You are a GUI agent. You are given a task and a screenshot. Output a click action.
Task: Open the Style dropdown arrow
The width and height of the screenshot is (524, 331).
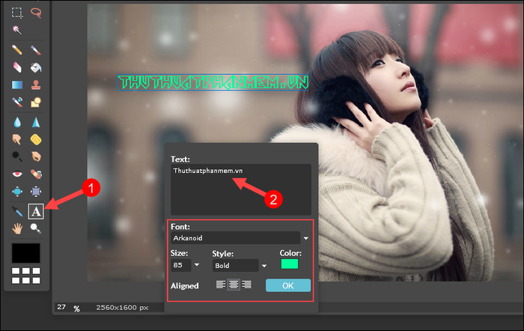pos(264,266)
